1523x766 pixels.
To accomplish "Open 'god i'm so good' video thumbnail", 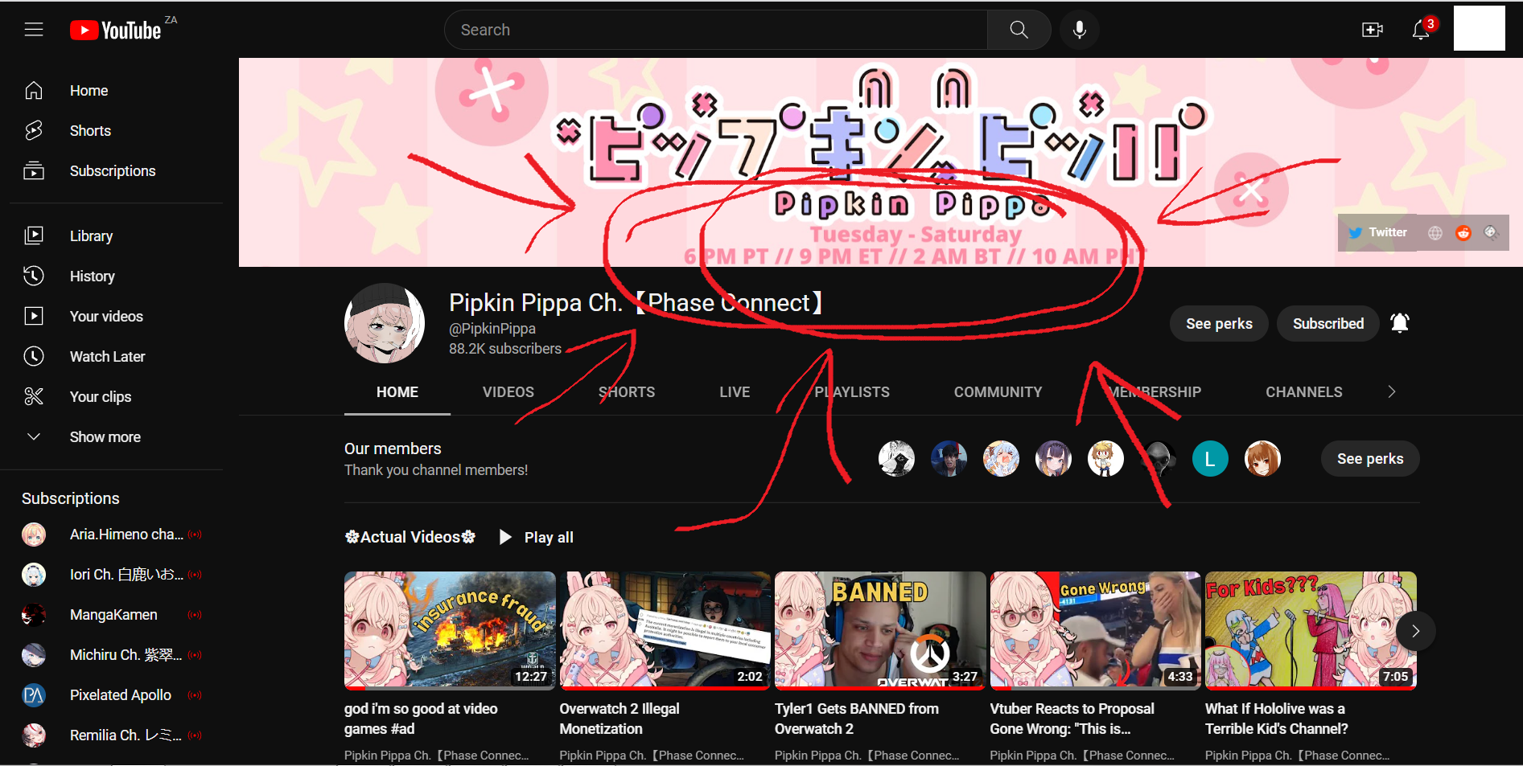I will [450, 631].
